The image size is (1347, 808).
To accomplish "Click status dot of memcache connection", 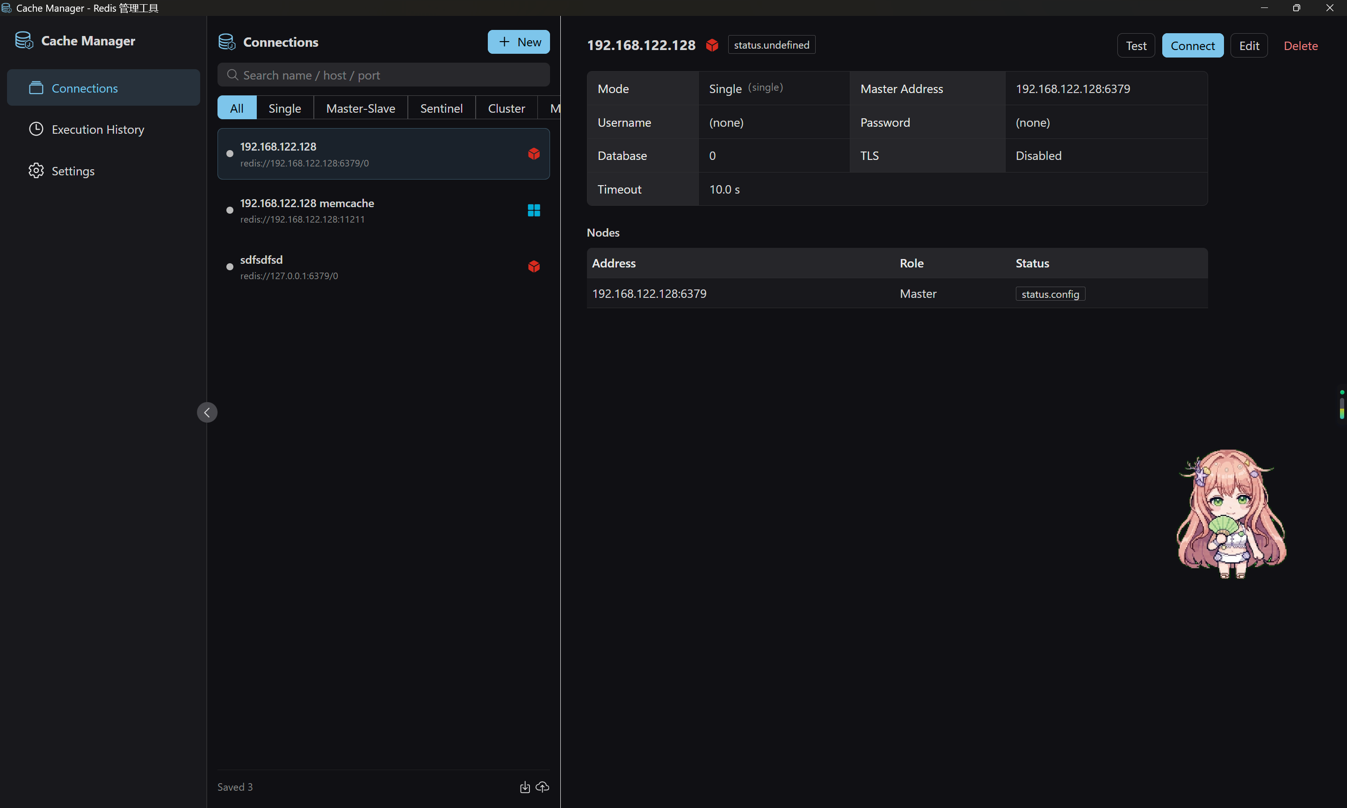I will point(230,211).
